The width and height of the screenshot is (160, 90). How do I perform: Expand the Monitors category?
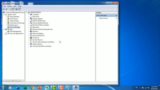(x=29, y=31)
